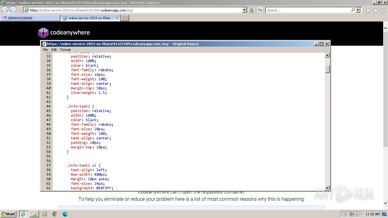This screenshot has height=218, width=388.
Task: Launch Microsoft Edge from the taskbar
Action: (x=65, y=214)
